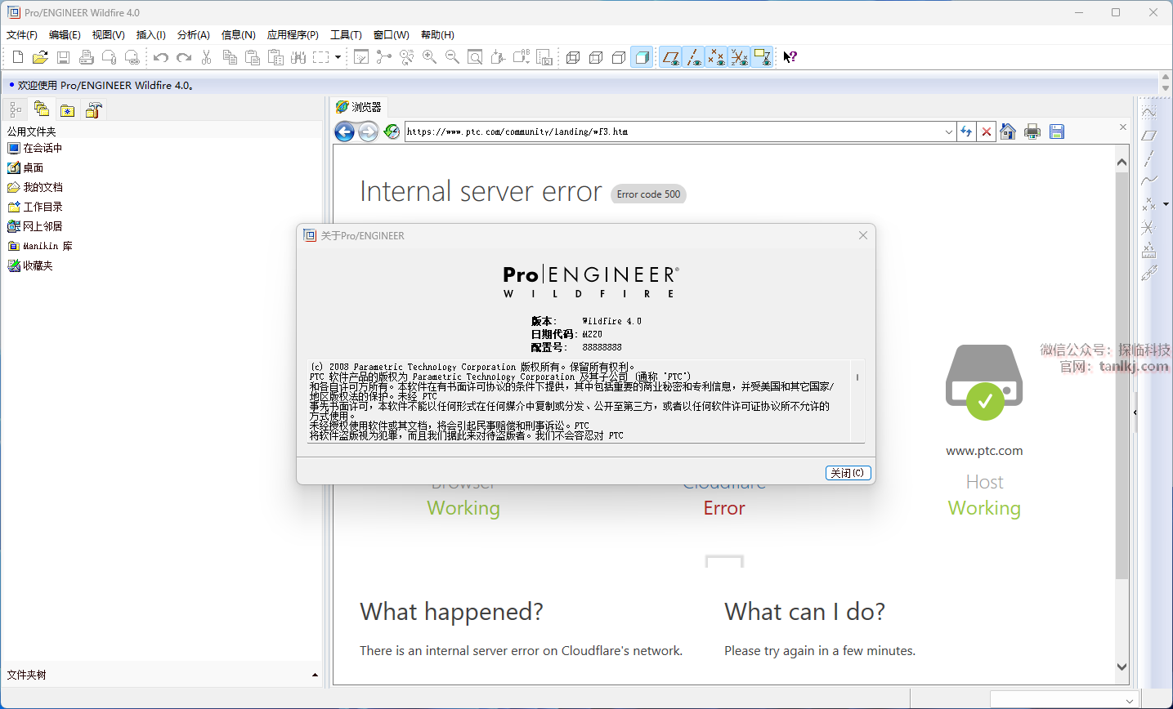Expand the 文件夹树 folder tree panel

click(316, 675)
